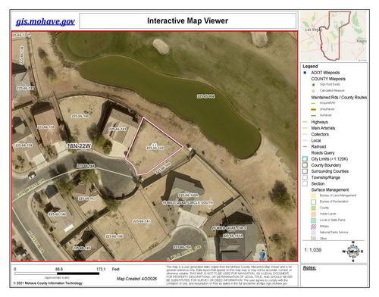Viewport: 379px width, 297px height.
Task: Click parcel label 225-66-149A
Action: pyautogui.click(x=189, y=195)
